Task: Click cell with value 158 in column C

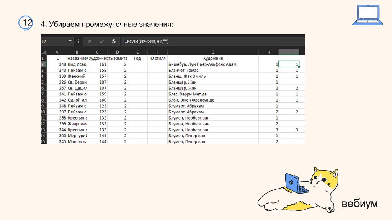Action: pos(97,70)
